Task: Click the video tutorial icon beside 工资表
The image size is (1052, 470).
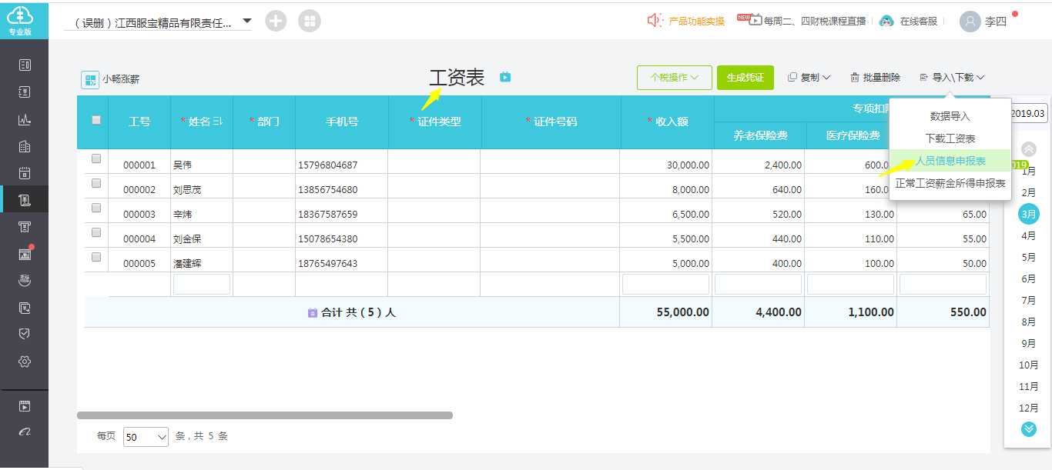Action: coord(505,77)
